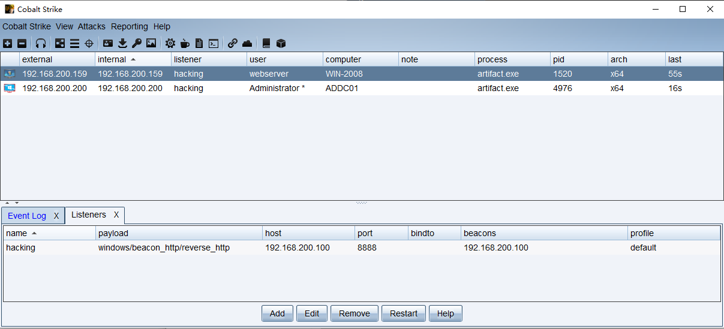Sort sessions by user column header
This screenshot has width=724, height=329.
point(285,59)
